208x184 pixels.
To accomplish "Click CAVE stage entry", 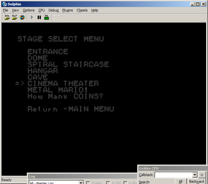I will coord(38,77).
